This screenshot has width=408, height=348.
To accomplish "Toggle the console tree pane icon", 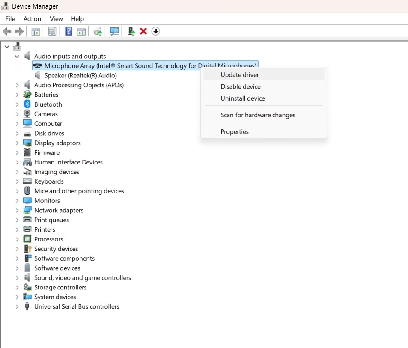I will point(36,31).
